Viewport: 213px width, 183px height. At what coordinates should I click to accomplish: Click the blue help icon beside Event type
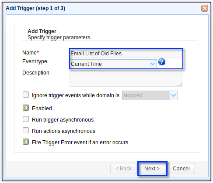pos(162,62)
